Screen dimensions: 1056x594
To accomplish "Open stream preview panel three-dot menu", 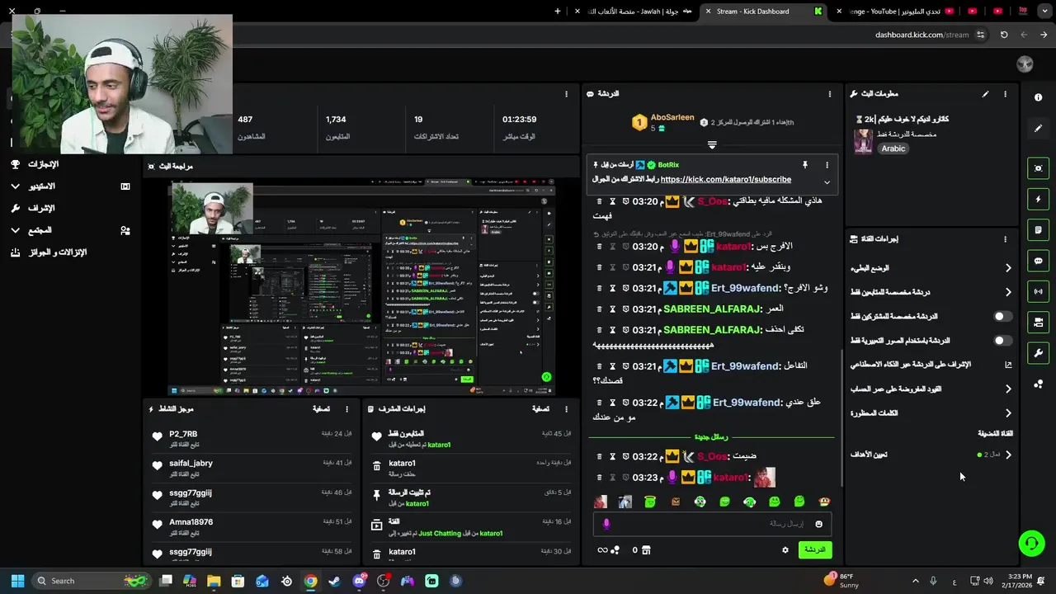I will pyautogui.click(x=566, y=166).
